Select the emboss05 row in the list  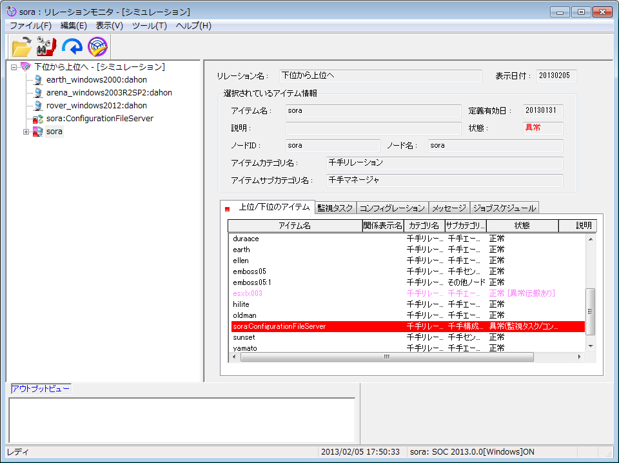tap(408, 271)
